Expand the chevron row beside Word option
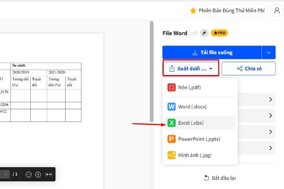 [x=270, y=116]
